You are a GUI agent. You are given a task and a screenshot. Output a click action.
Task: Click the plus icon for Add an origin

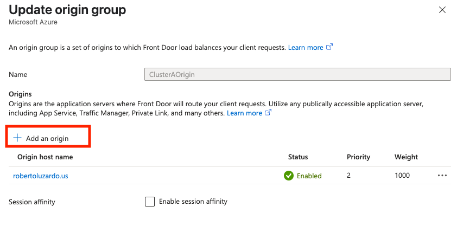click(17, 138)
